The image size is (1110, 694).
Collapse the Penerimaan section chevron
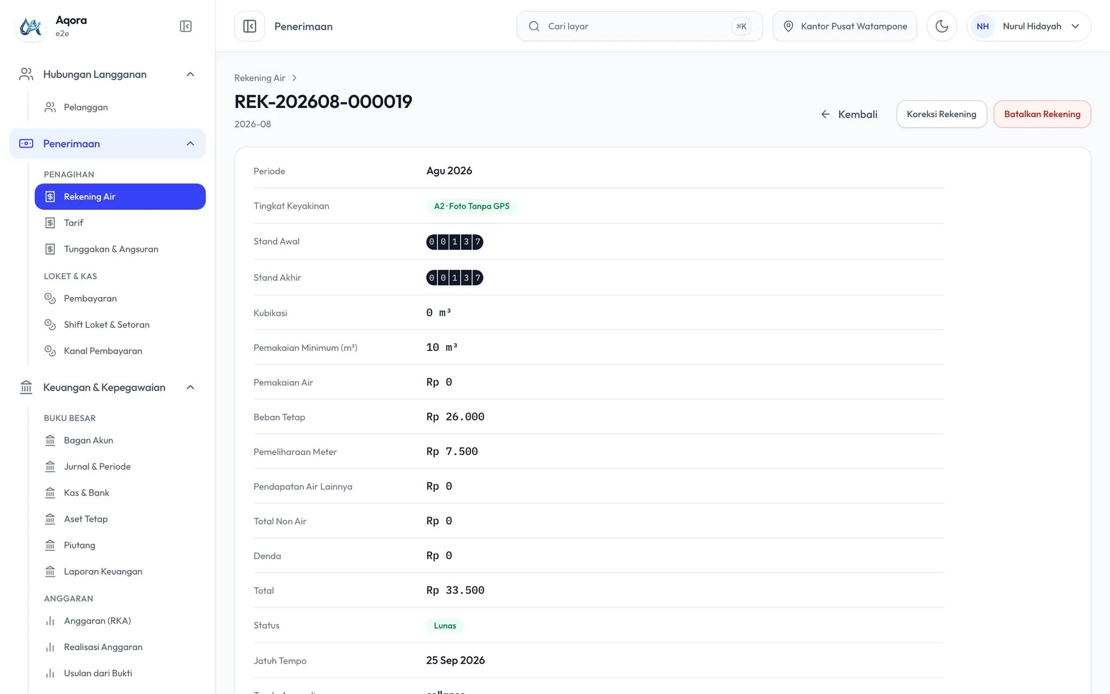190,144
